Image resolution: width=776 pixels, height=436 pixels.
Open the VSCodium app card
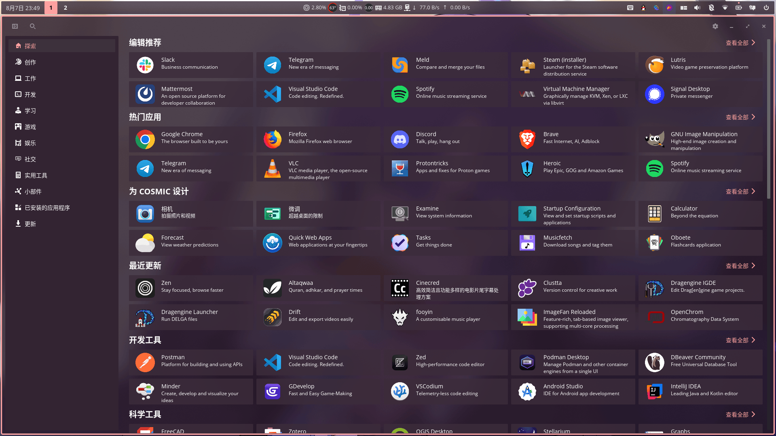[446, 392]
